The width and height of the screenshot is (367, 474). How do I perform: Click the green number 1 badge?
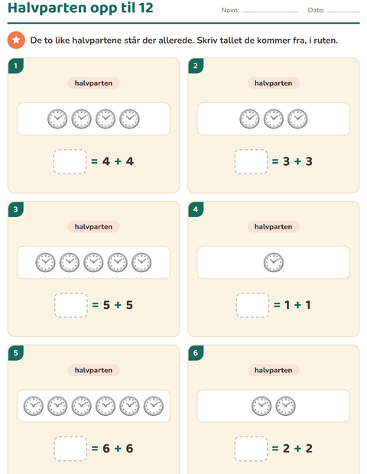pos(16,66)
